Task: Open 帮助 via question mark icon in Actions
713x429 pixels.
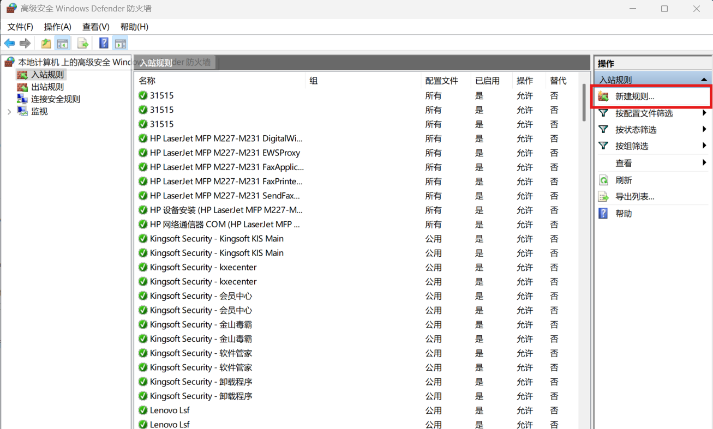Action: (x=603, y=213)
